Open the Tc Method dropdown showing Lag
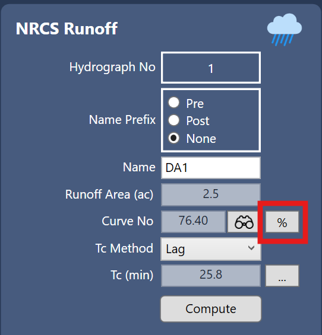The height and width of the screenshot is (335, 322). tap(211, 249)
